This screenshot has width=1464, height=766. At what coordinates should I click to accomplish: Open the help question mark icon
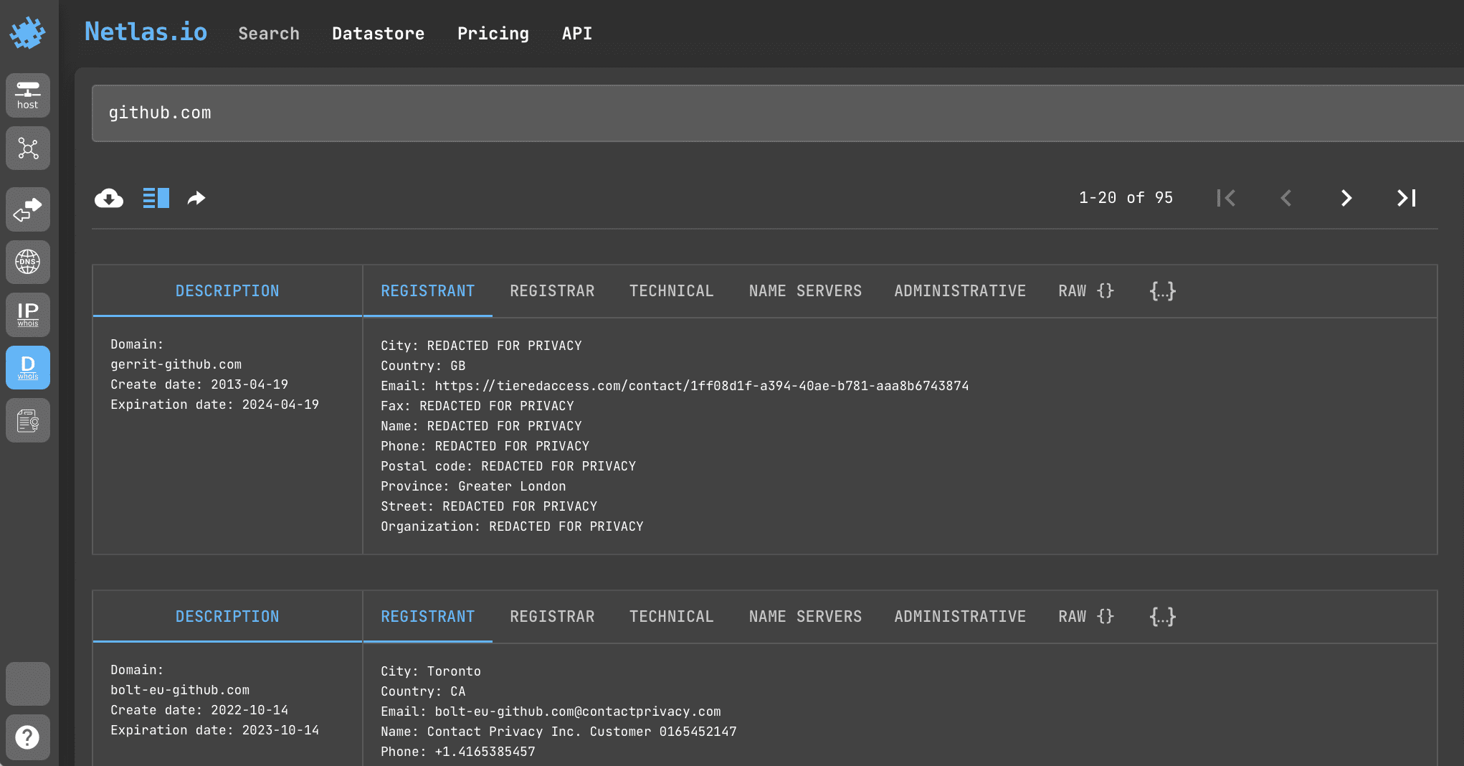pos(28,737)
